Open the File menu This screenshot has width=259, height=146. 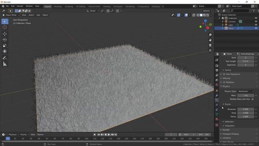7,6
